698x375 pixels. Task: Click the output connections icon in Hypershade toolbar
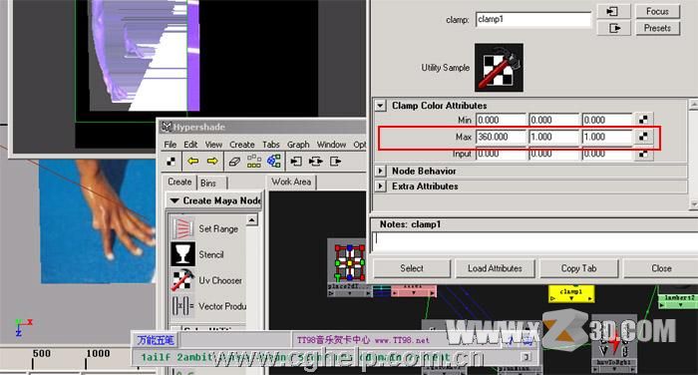click(x=336, y=162)
